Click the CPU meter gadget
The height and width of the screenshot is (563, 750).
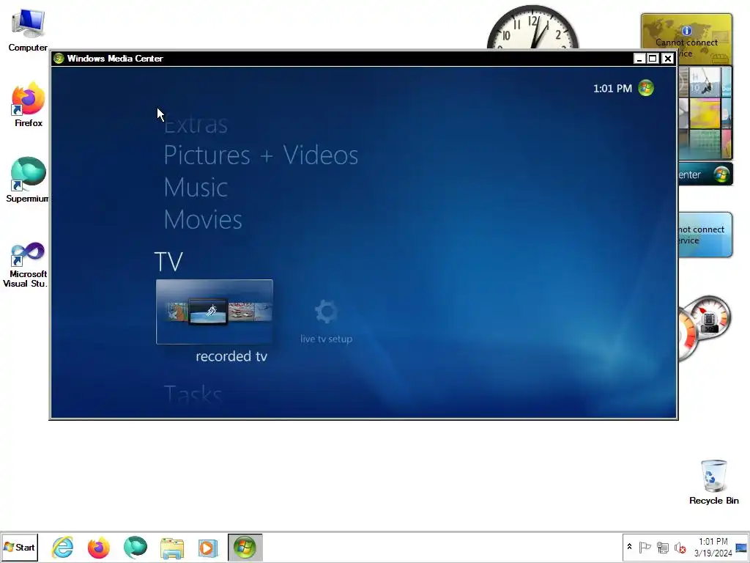pos(705,328)
